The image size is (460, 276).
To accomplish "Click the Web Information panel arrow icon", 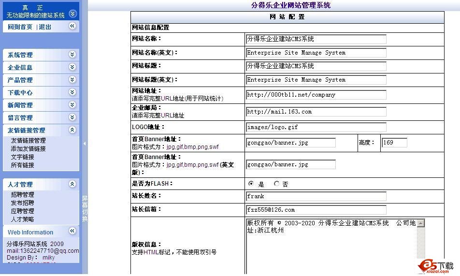I will pos(72,232).
